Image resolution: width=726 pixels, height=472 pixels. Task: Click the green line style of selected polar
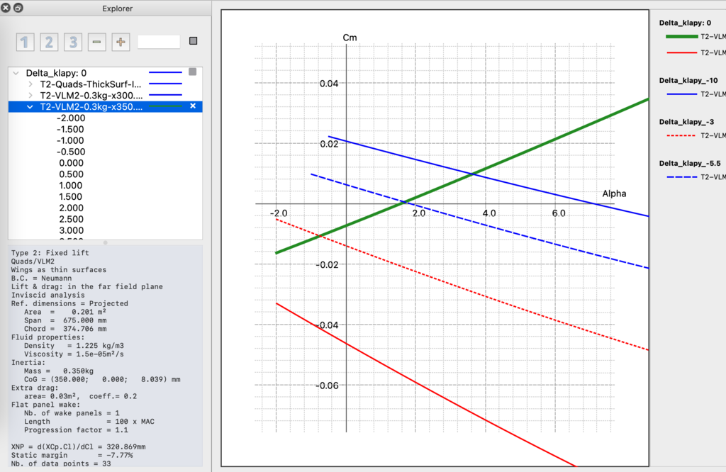tap(165, 106)
